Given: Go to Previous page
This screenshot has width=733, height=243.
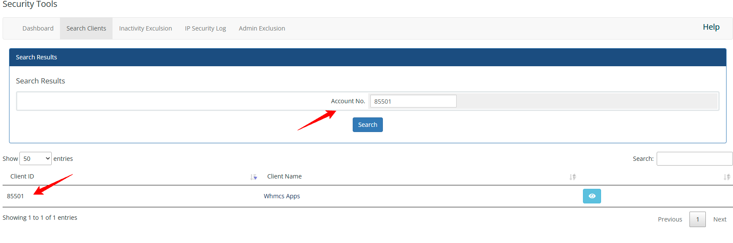Looking at the screenshot, I should (670, 219).
